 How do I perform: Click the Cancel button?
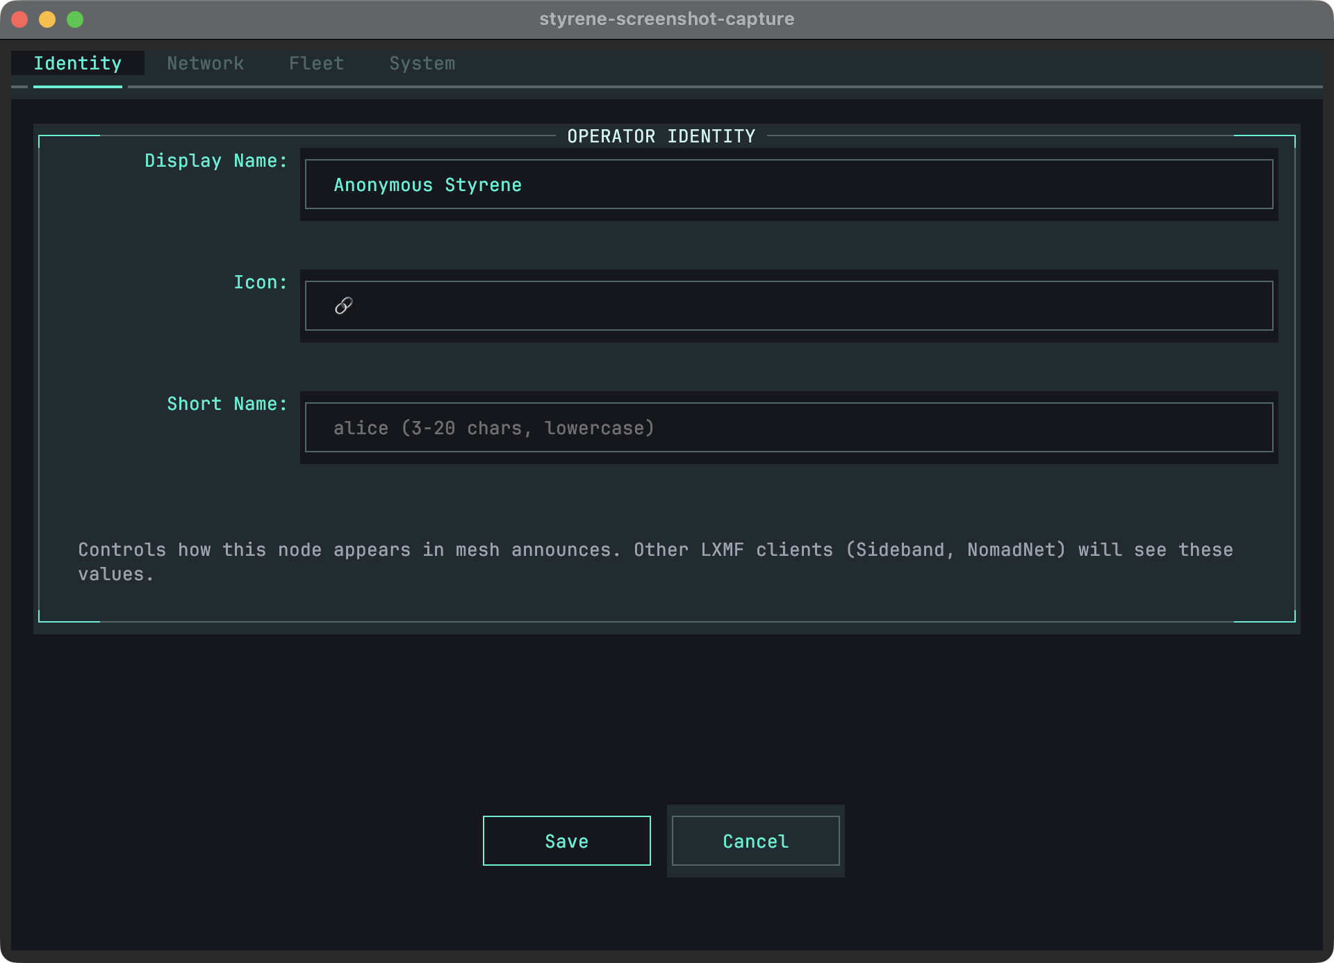point(755,841)
